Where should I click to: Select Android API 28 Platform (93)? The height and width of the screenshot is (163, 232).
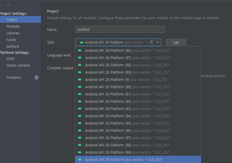pyautogui.click(x=138, y=109)
